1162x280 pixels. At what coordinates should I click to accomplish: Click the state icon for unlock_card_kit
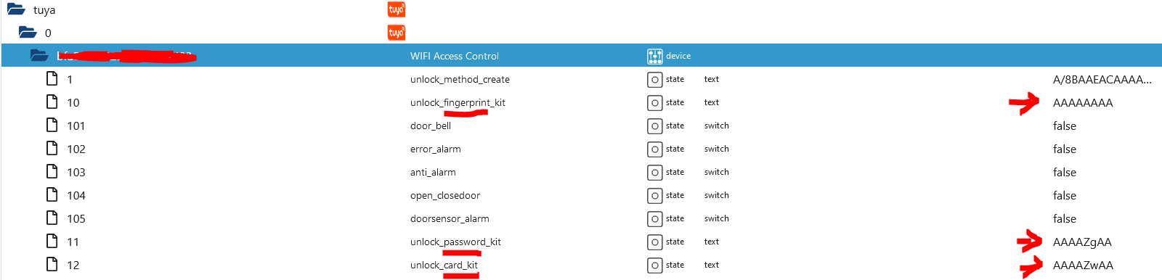coord(655,265)
